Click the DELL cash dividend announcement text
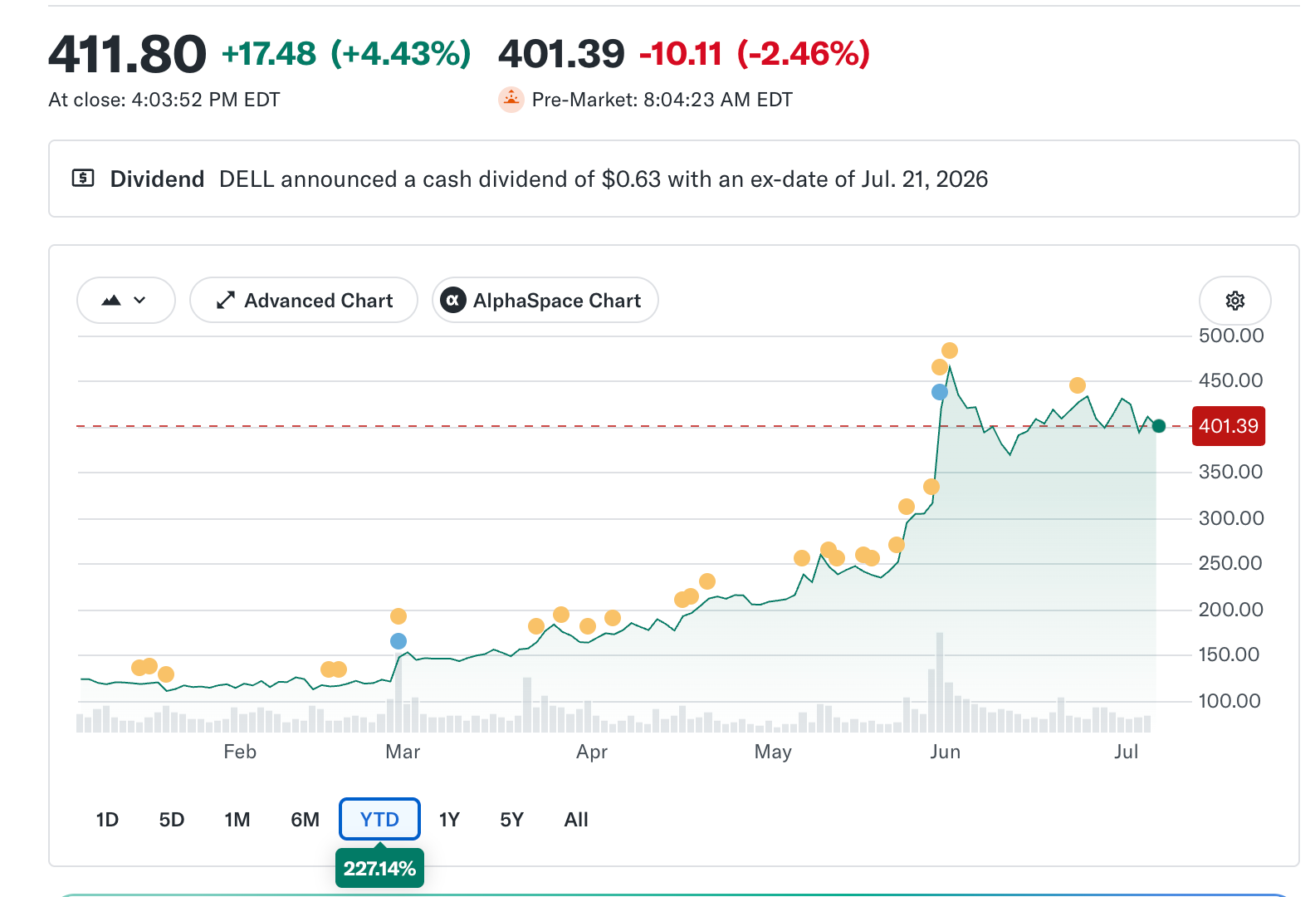Screen dimensions: 1315x897 [x=604, y=179]
